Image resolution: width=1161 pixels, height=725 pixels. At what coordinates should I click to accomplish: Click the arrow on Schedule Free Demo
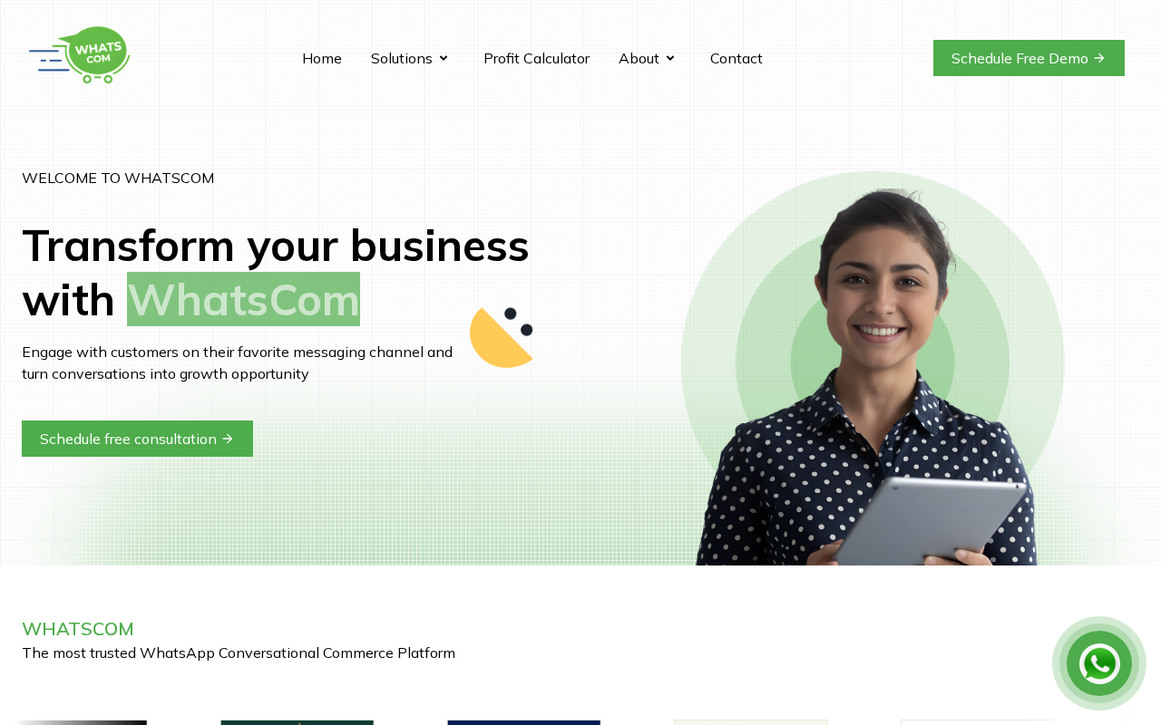(x=1099, y=58)
